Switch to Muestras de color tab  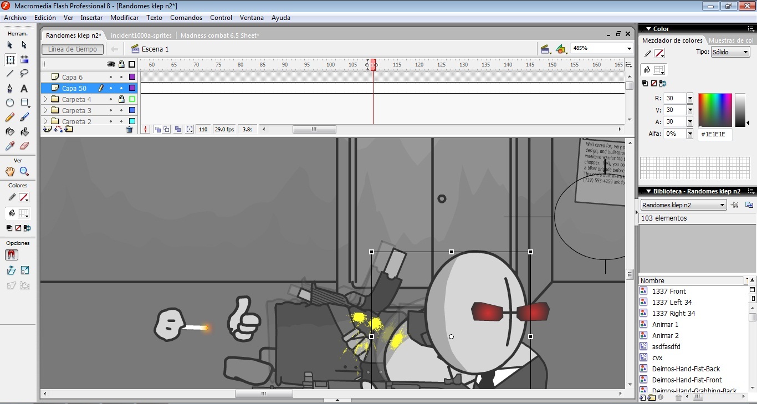[731, 40]
